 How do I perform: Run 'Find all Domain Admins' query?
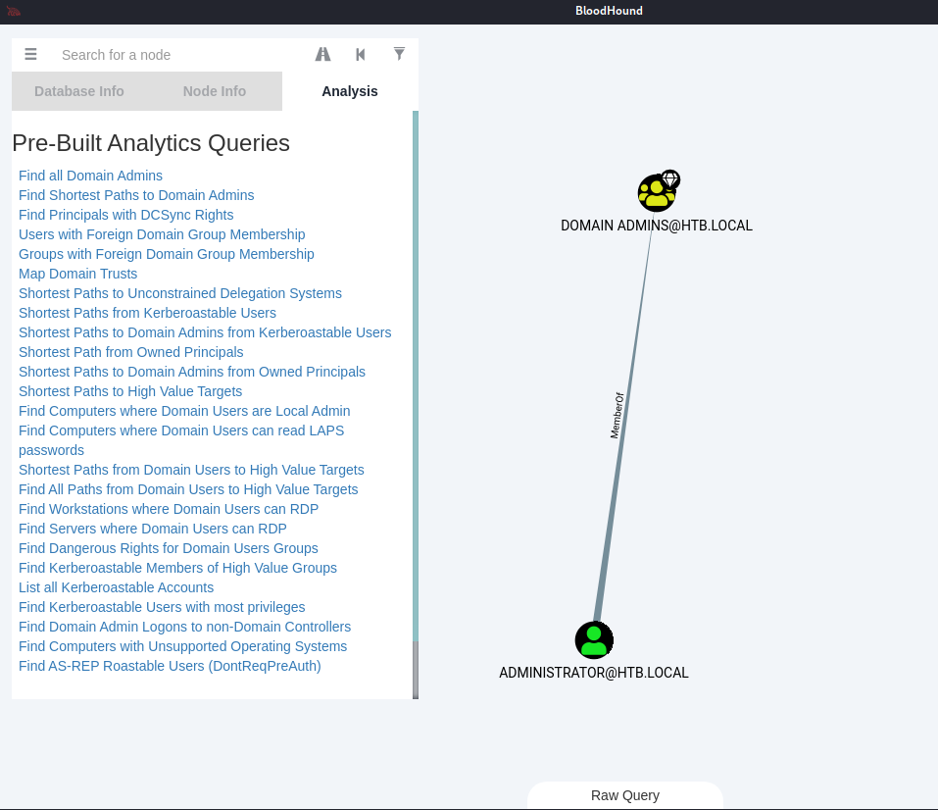coord(90,176)
